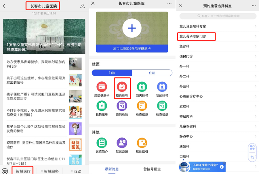Image resolution: width=259 pixels, height=174 pixels.
Task: Open the 医院简介 hospital intro icon
Action: point(102,144)
